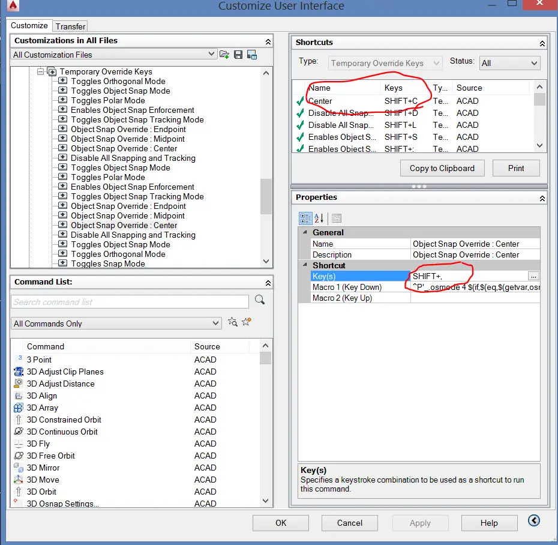Click the Help button
The width and height of the screenshot is (558, 545).
[490, 523]
